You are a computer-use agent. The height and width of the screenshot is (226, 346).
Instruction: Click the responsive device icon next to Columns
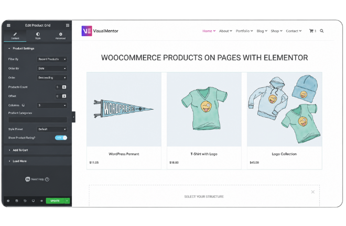23,105
